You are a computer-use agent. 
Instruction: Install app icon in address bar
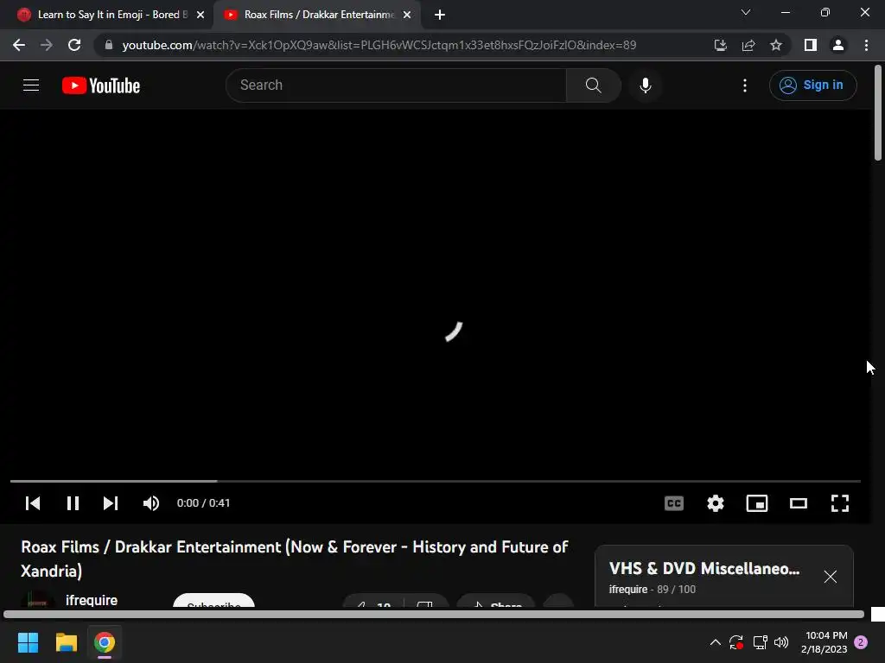(721, 45)
